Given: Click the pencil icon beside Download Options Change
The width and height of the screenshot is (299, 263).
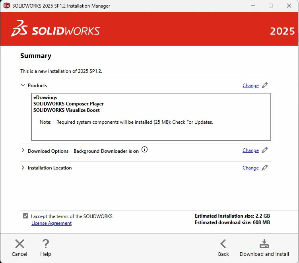Looking at the screenshot, I should point(264,150).
